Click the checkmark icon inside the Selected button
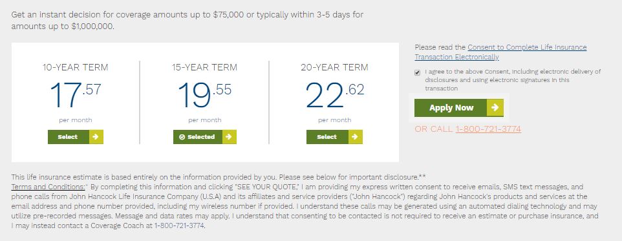The width and height of the screenshot is (622, 241). pos(182,137)
